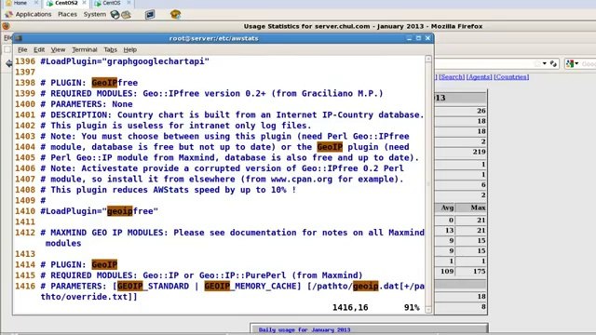Open the [Search] link in AWStats page
This screenshot has width=596, height=335.
pyautogui.click(x=452, y=76)
